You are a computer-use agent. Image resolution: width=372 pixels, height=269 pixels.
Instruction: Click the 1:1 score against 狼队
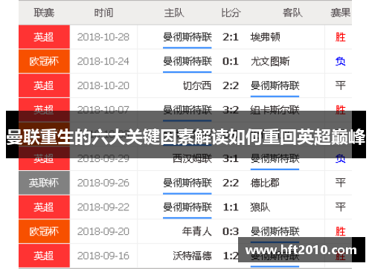pyautogui.click(x=231, y=207)
